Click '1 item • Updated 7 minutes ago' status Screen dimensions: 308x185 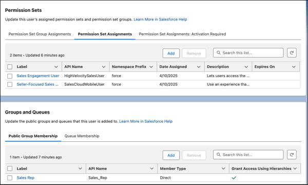(x=36, y=157)
